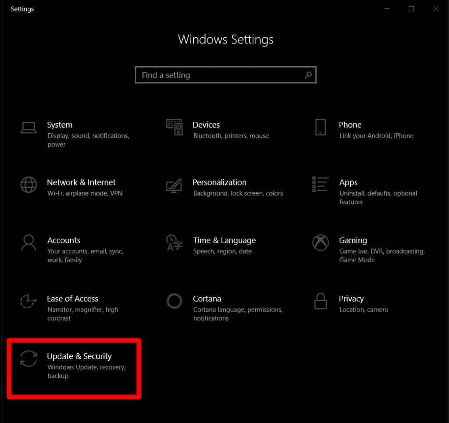Click the Phone category icon
The height and width of the screenshot is (423, 449).
pos(321,127)
